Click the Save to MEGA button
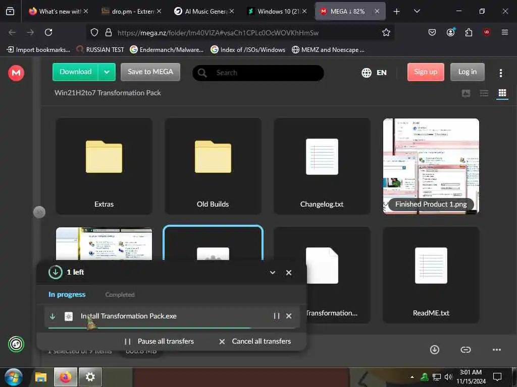 click(x=150, y=72)
